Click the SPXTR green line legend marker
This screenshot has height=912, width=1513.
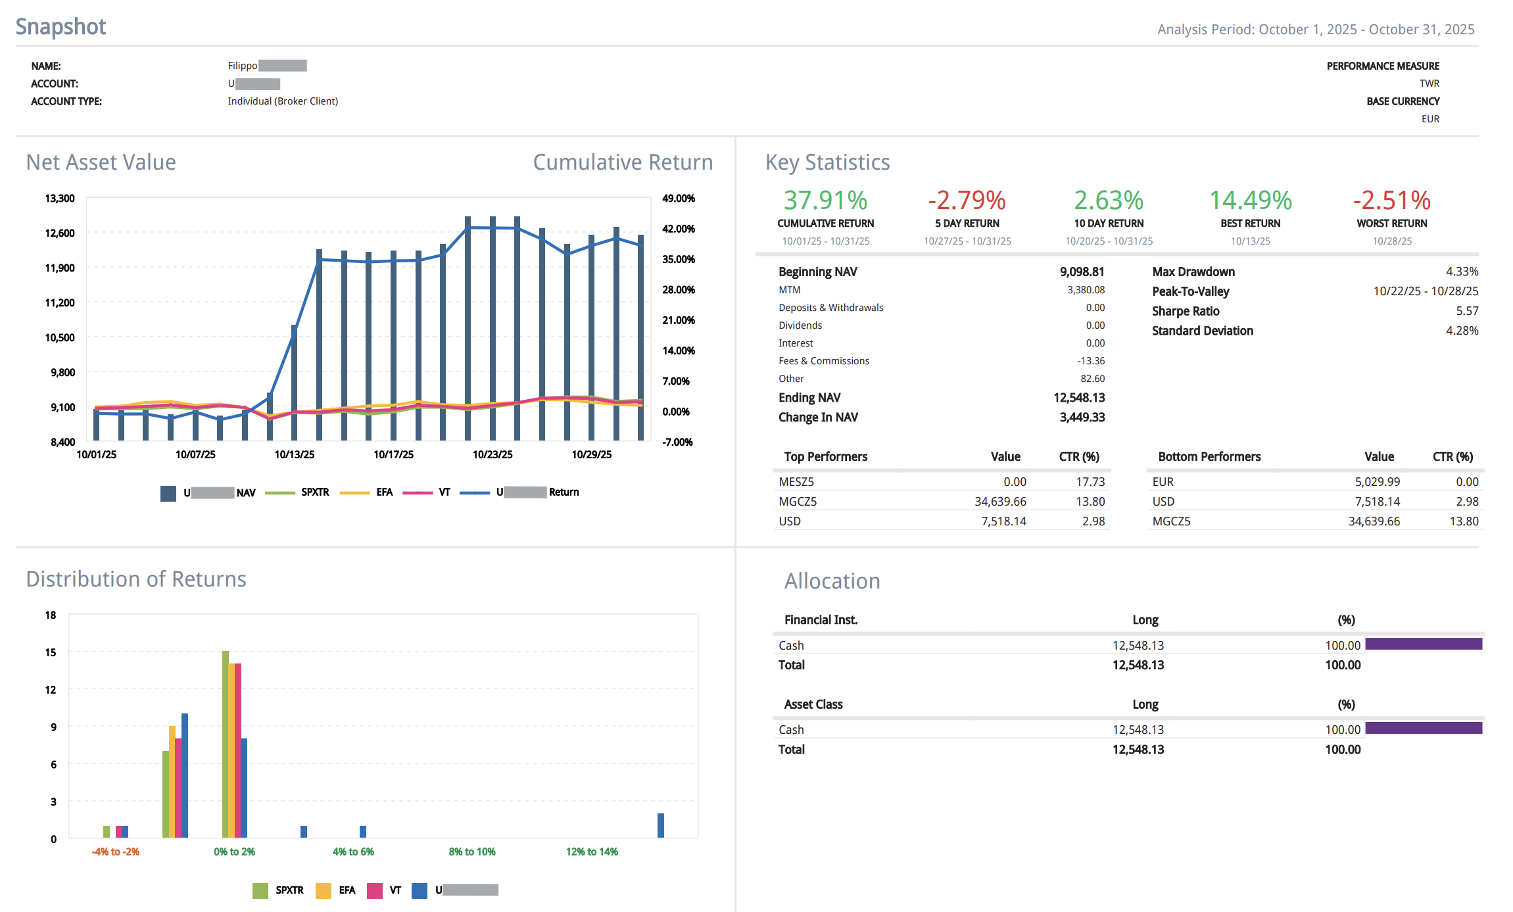pyautogui.click(x=280, y=492)
